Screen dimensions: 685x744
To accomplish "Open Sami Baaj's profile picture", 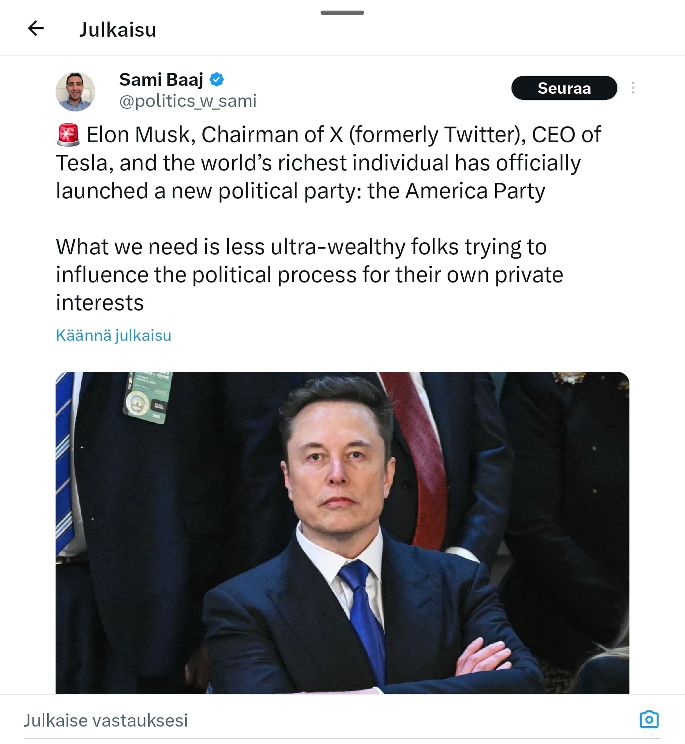I will coord(77,91).
